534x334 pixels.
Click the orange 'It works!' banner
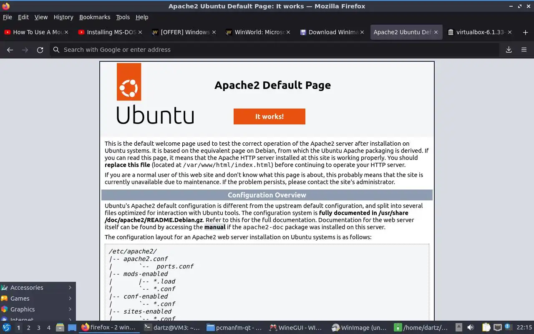click(x=270, y=116)
